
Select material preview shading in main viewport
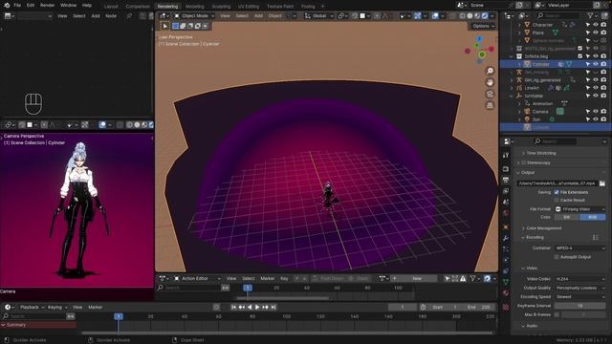click(477, 16)
